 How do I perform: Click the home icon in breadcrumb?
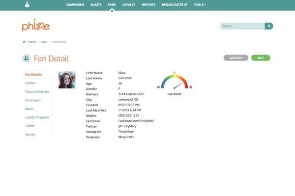(24, 42)
